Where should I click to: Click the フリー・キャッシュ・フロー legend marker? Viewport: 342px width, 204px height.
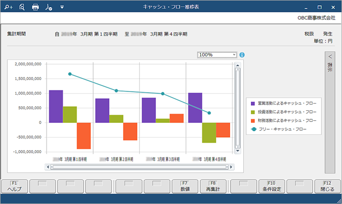254,129
